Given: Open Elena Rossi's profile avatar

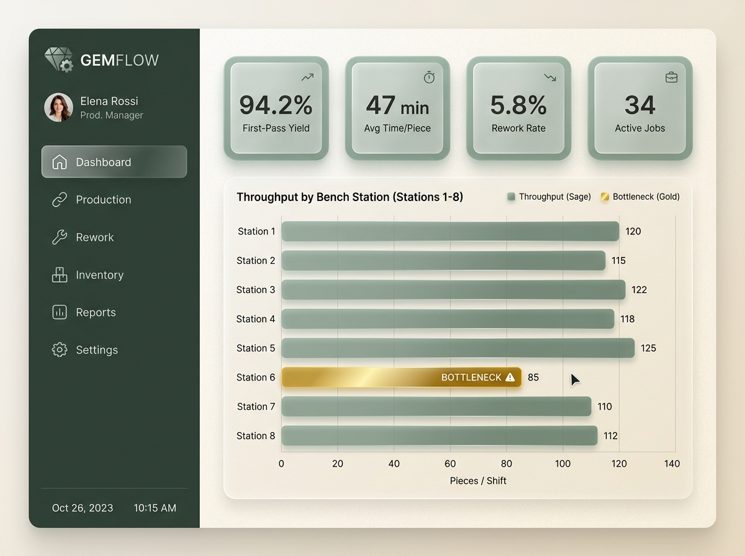Looking at the screenshot, I should click(58, 107).
